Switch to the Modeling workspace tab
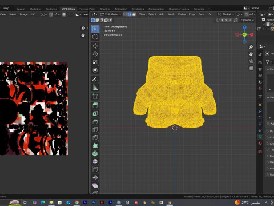The width and height of the screenshot is (274, 206). tap(35, 9)
